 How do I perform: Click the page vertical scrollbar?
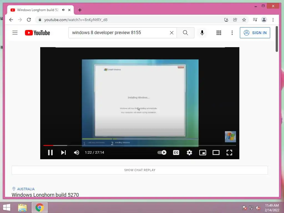277,39
